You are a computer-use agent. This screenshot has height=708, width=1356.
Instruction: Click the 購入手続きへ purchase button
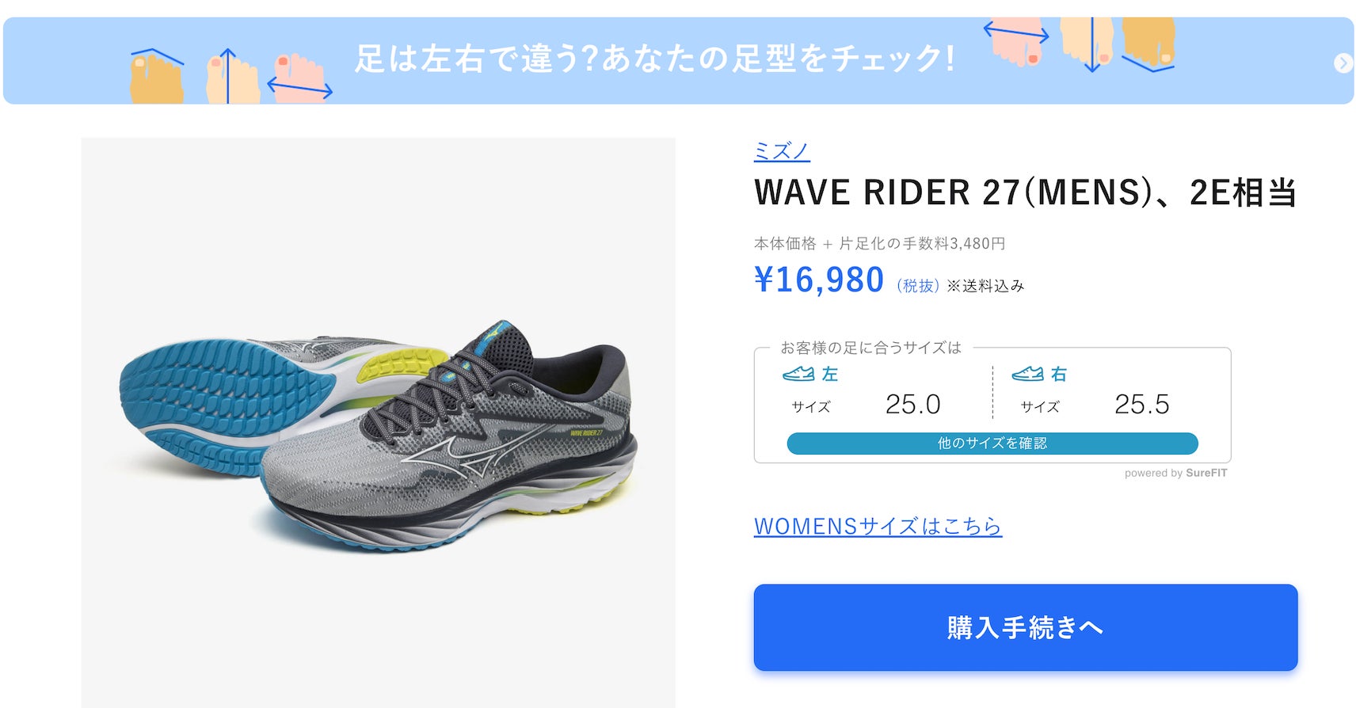1025,627
